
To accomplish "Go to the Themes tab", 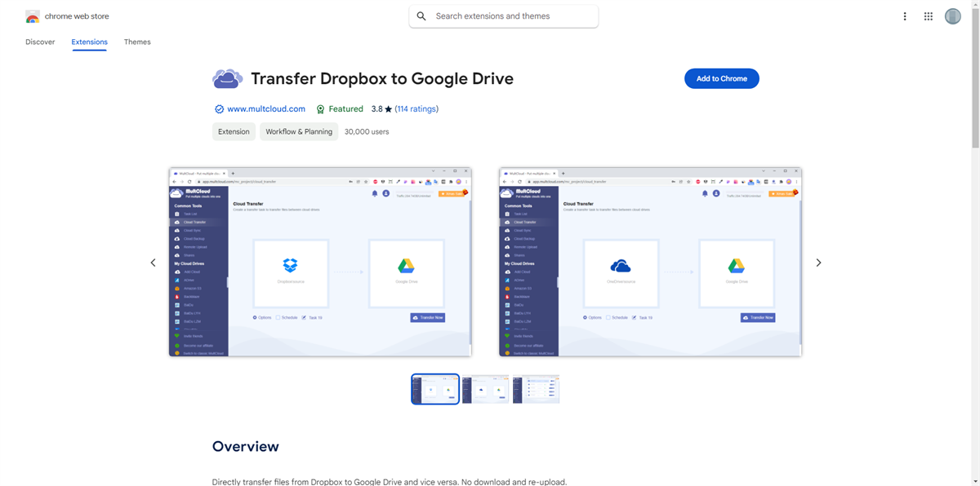I will (137, 42).
